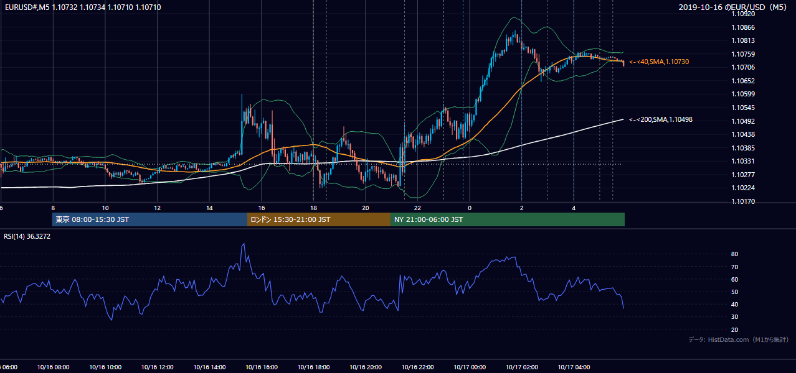Viewport: 796px width, 373px height.
Task: Click the 10/16 16:00 date label
Action: tap(261, 367)
